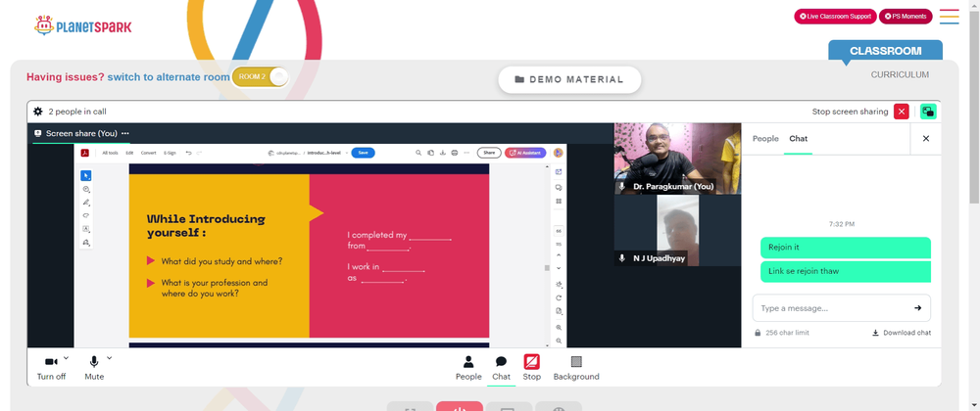Click the red stop screen sharing X icon

pyautogui.click(x=901, y=112)
